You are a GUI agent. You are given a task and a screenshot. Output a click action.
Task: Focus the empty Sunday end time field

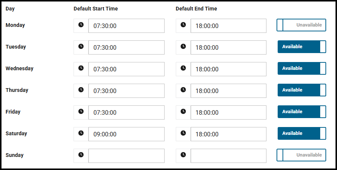[x=228, y=156]
